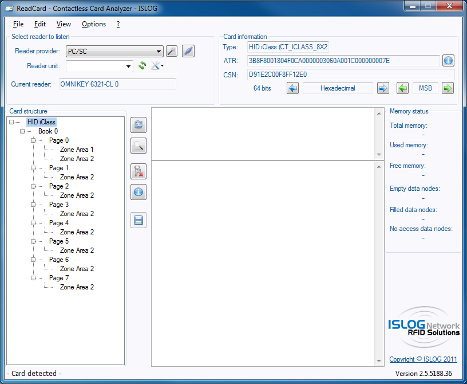Click the magic wand icon beside Reader provider
Viewport: 467px width, 384px height.
tap(172, 51)
